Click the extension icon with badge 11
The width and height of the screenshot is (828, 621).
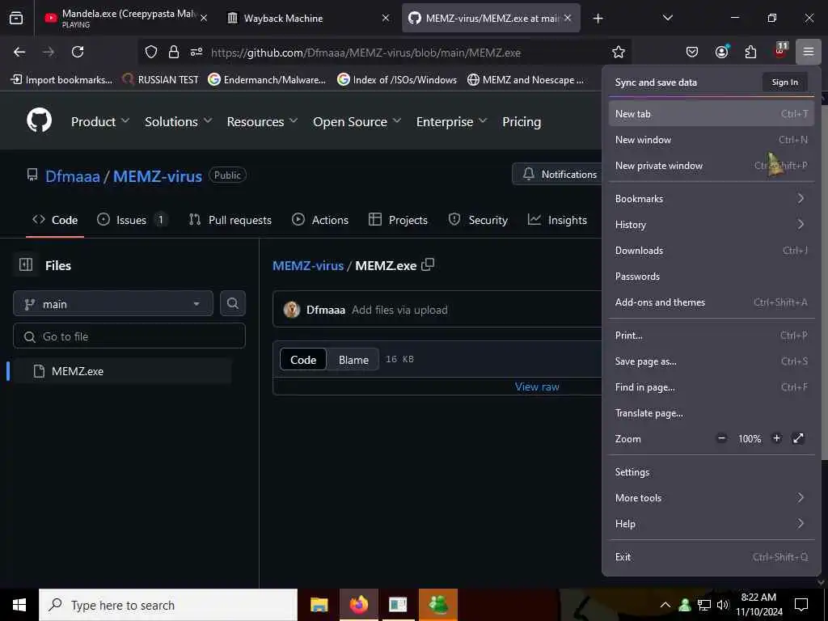780,50
